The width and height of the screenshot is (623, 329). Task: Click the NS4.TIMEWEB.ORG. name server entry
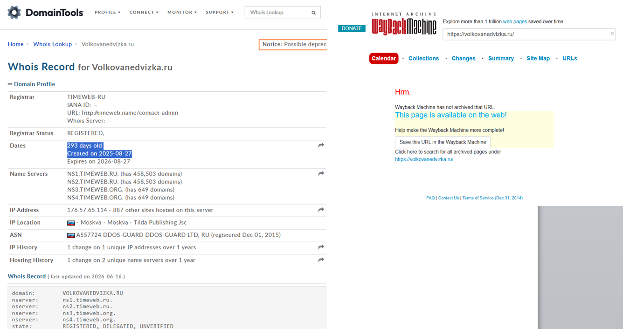[x=121, y=198]
